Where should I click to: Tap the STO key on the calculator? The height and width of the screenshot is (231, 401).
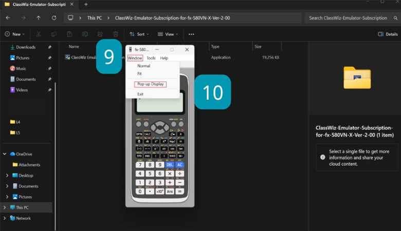139,156
